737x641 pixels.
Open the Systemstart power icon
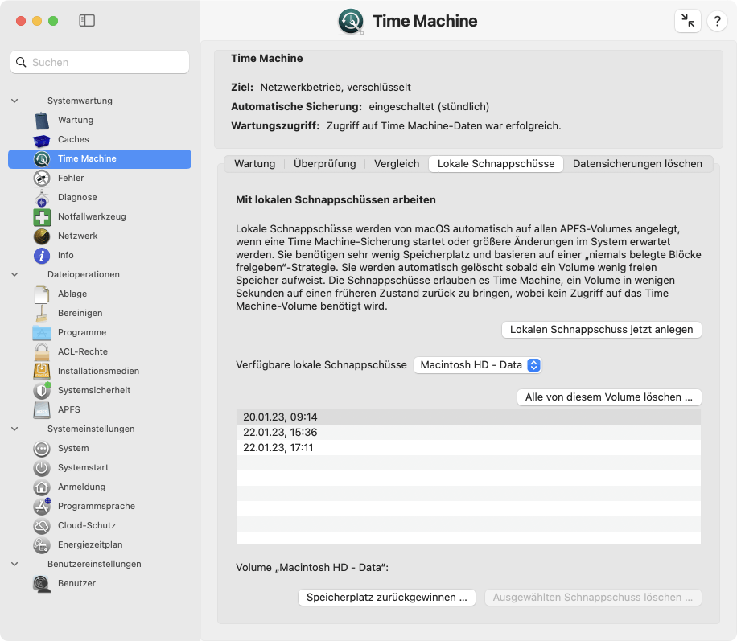tap(42, 467)
